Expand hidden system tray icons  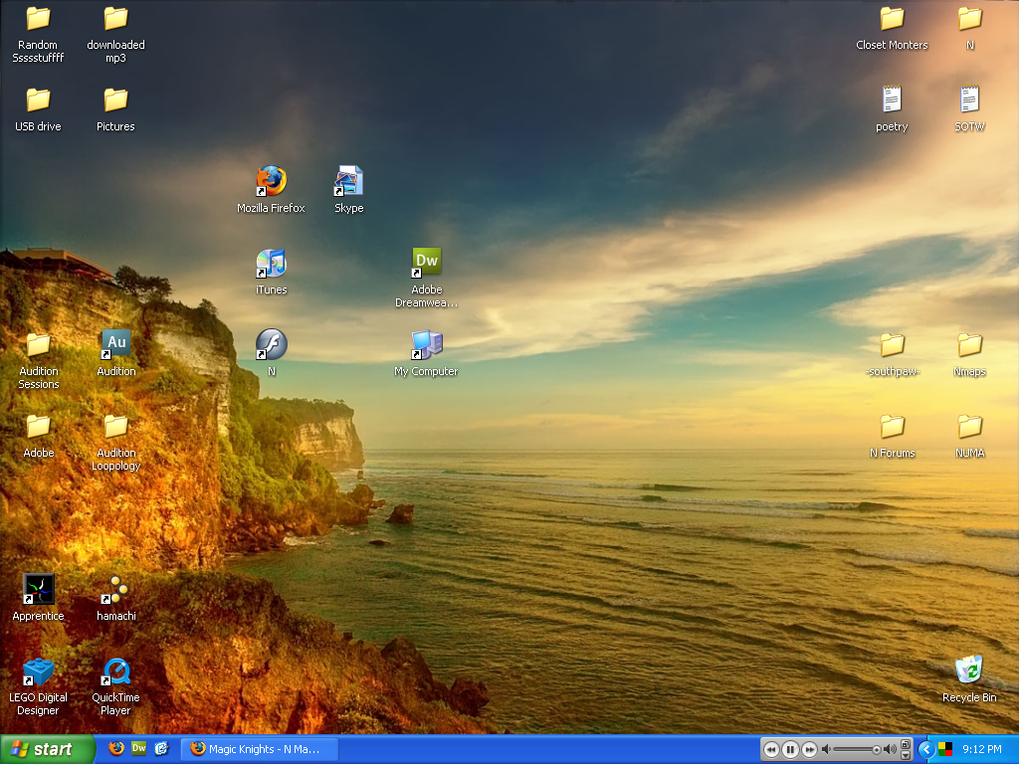coord(926,750)
